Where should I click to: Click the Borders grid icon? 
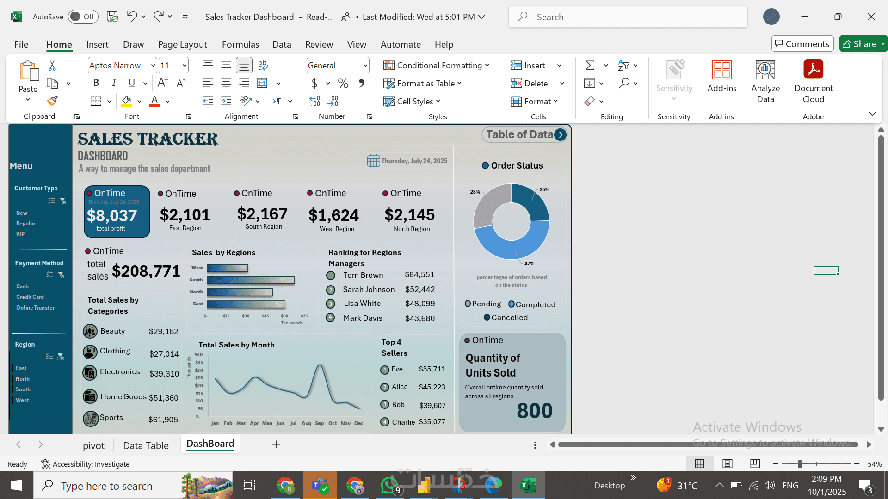(96, 101)
